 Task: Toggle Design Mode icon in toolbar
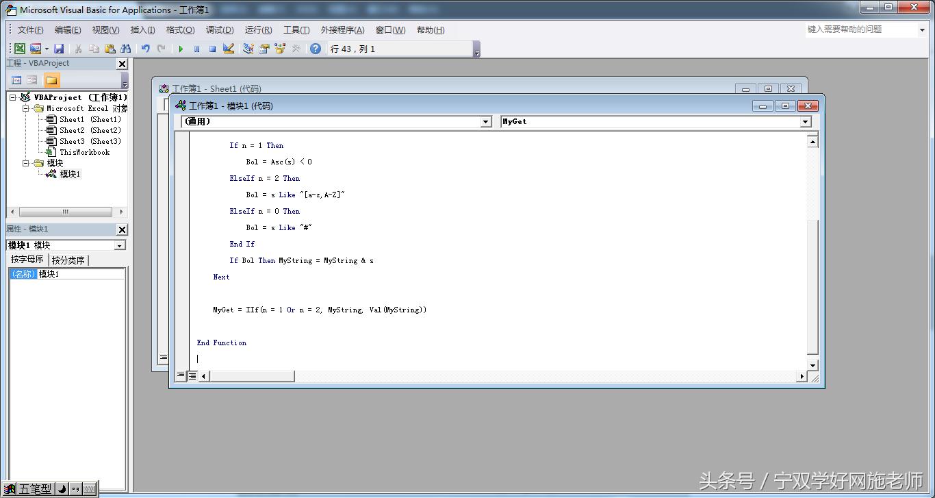229,49
